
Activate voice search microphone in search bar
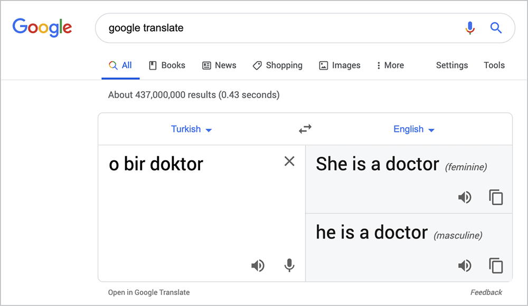point(470,28)
